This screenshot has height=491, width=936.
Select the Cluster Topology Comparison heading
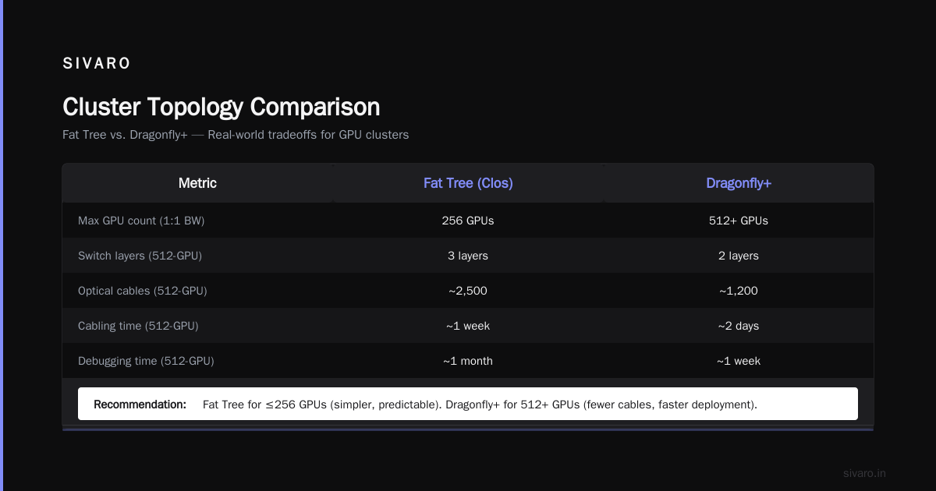222,107
